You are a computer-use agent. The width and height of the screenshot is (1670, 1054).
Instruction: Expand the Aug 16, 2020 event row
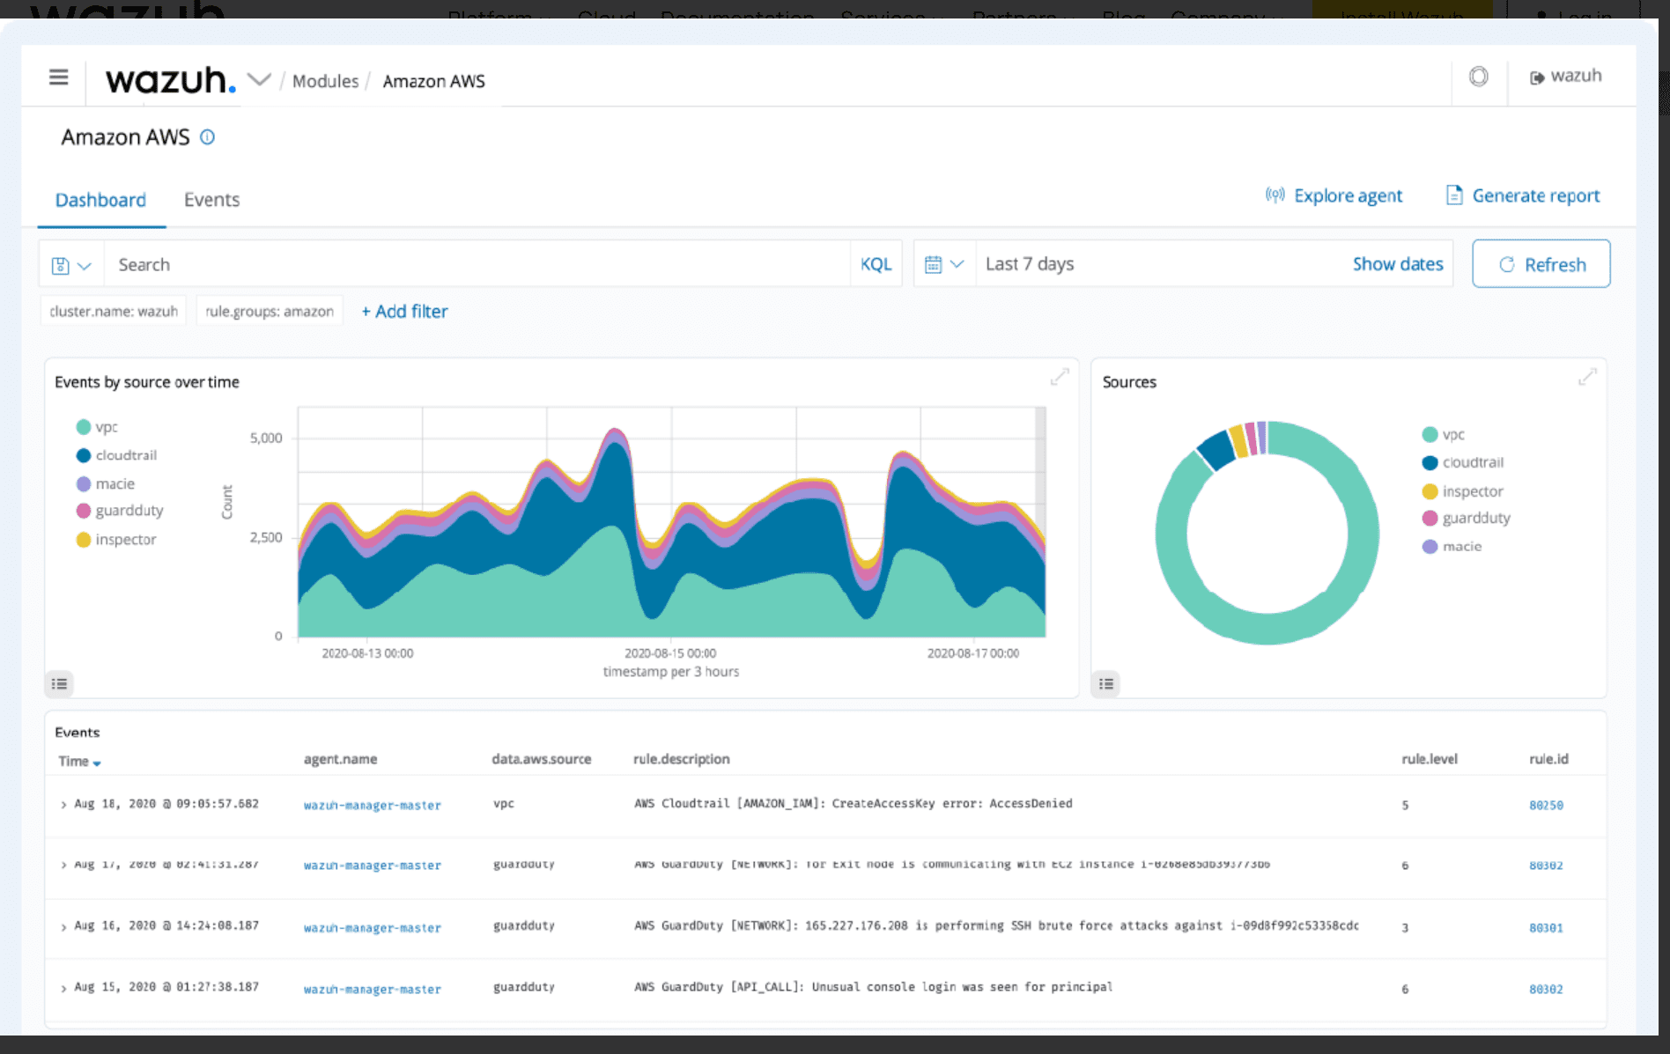[63, 927]
